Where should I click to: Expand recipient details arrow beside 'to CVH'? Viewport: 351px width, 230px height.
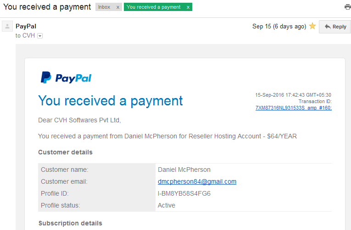coord(40,36)
